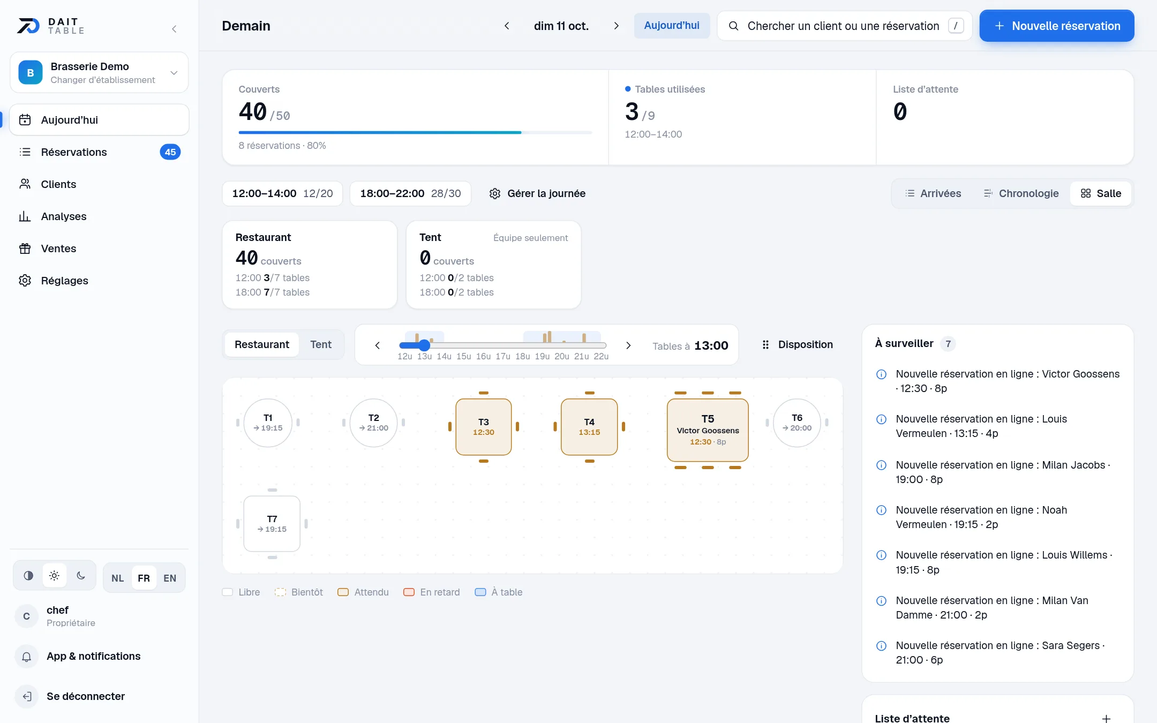Click the search magnifier icon
The height and width of the screenshot is (723, 1157).
[x=734, y=26]
